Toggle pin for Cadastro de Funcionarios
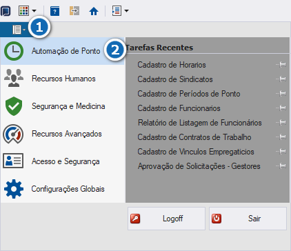 tap(281, 108)
